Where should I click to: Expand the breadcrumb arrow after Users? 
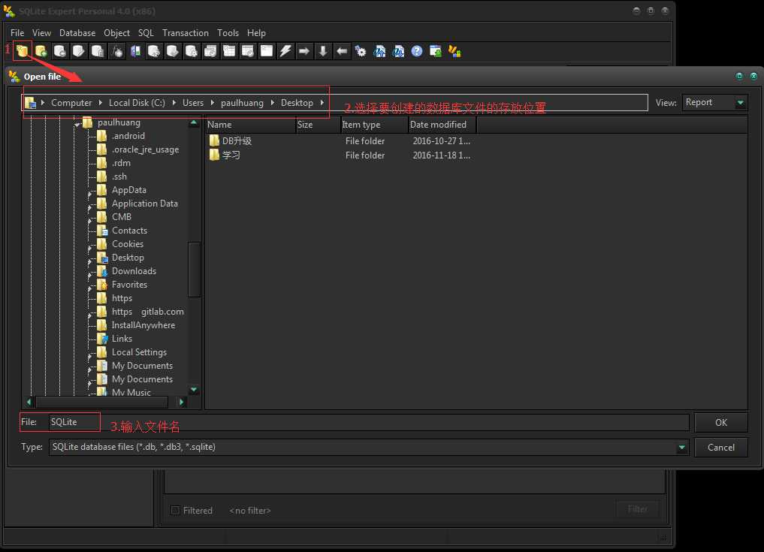pos(213,102)
